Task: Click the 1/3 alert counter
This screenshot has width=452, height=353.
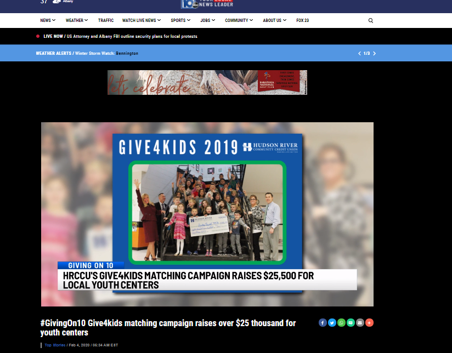Action: (366, 53)
